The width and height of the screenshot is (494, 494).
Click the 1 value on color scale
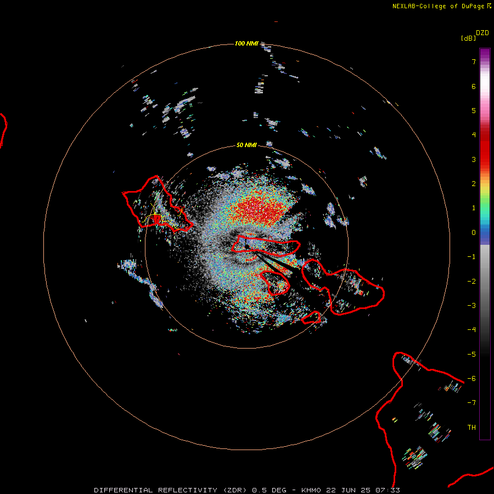coord(474,208)
